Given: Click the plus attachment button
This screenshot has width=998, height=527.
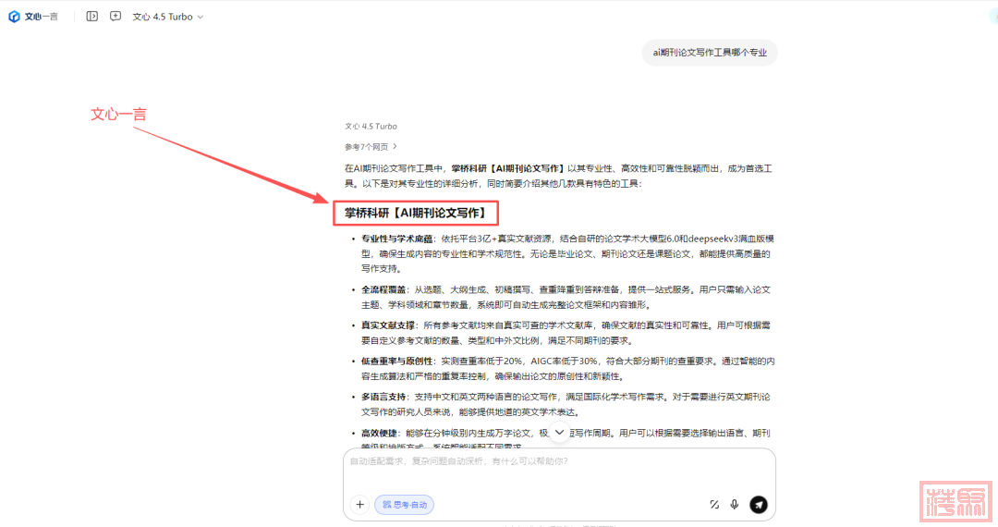Looking at the screenshot, I should click(360, 505).
